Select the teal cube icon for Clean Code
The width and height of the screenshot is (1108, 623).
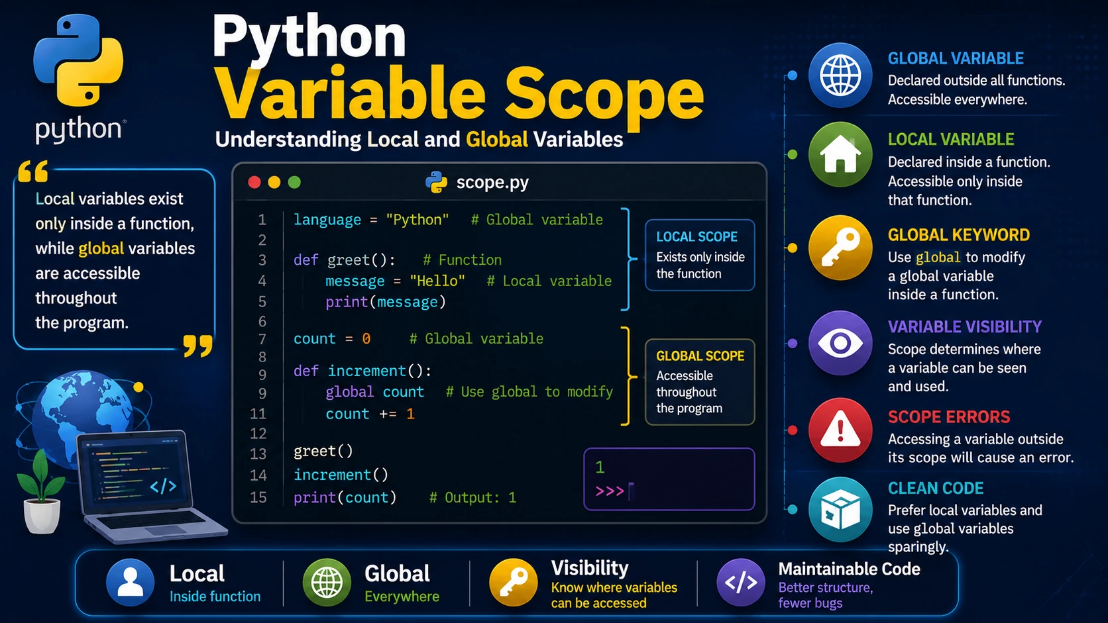tap(840, 510)
